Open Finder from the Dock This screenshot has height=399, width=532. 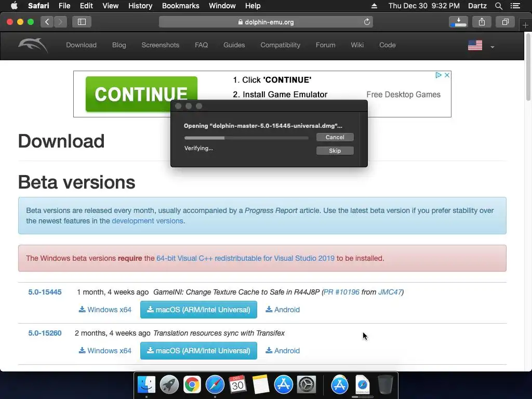(x=147, y=385)
